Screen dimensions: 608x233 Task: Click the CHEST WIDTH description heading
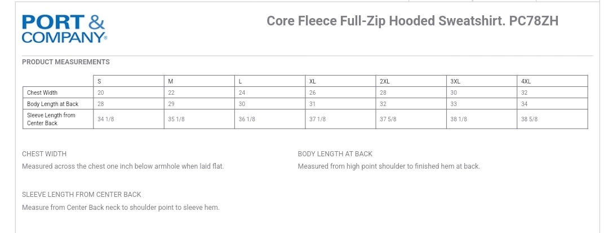pyautogui.click(x=44, y=154)
